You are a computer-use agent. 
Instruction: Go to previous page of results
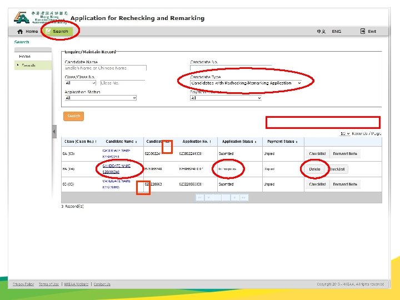[209, 197]
